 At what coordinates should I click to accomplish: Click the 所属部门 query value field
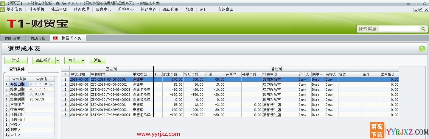point(42,120)
